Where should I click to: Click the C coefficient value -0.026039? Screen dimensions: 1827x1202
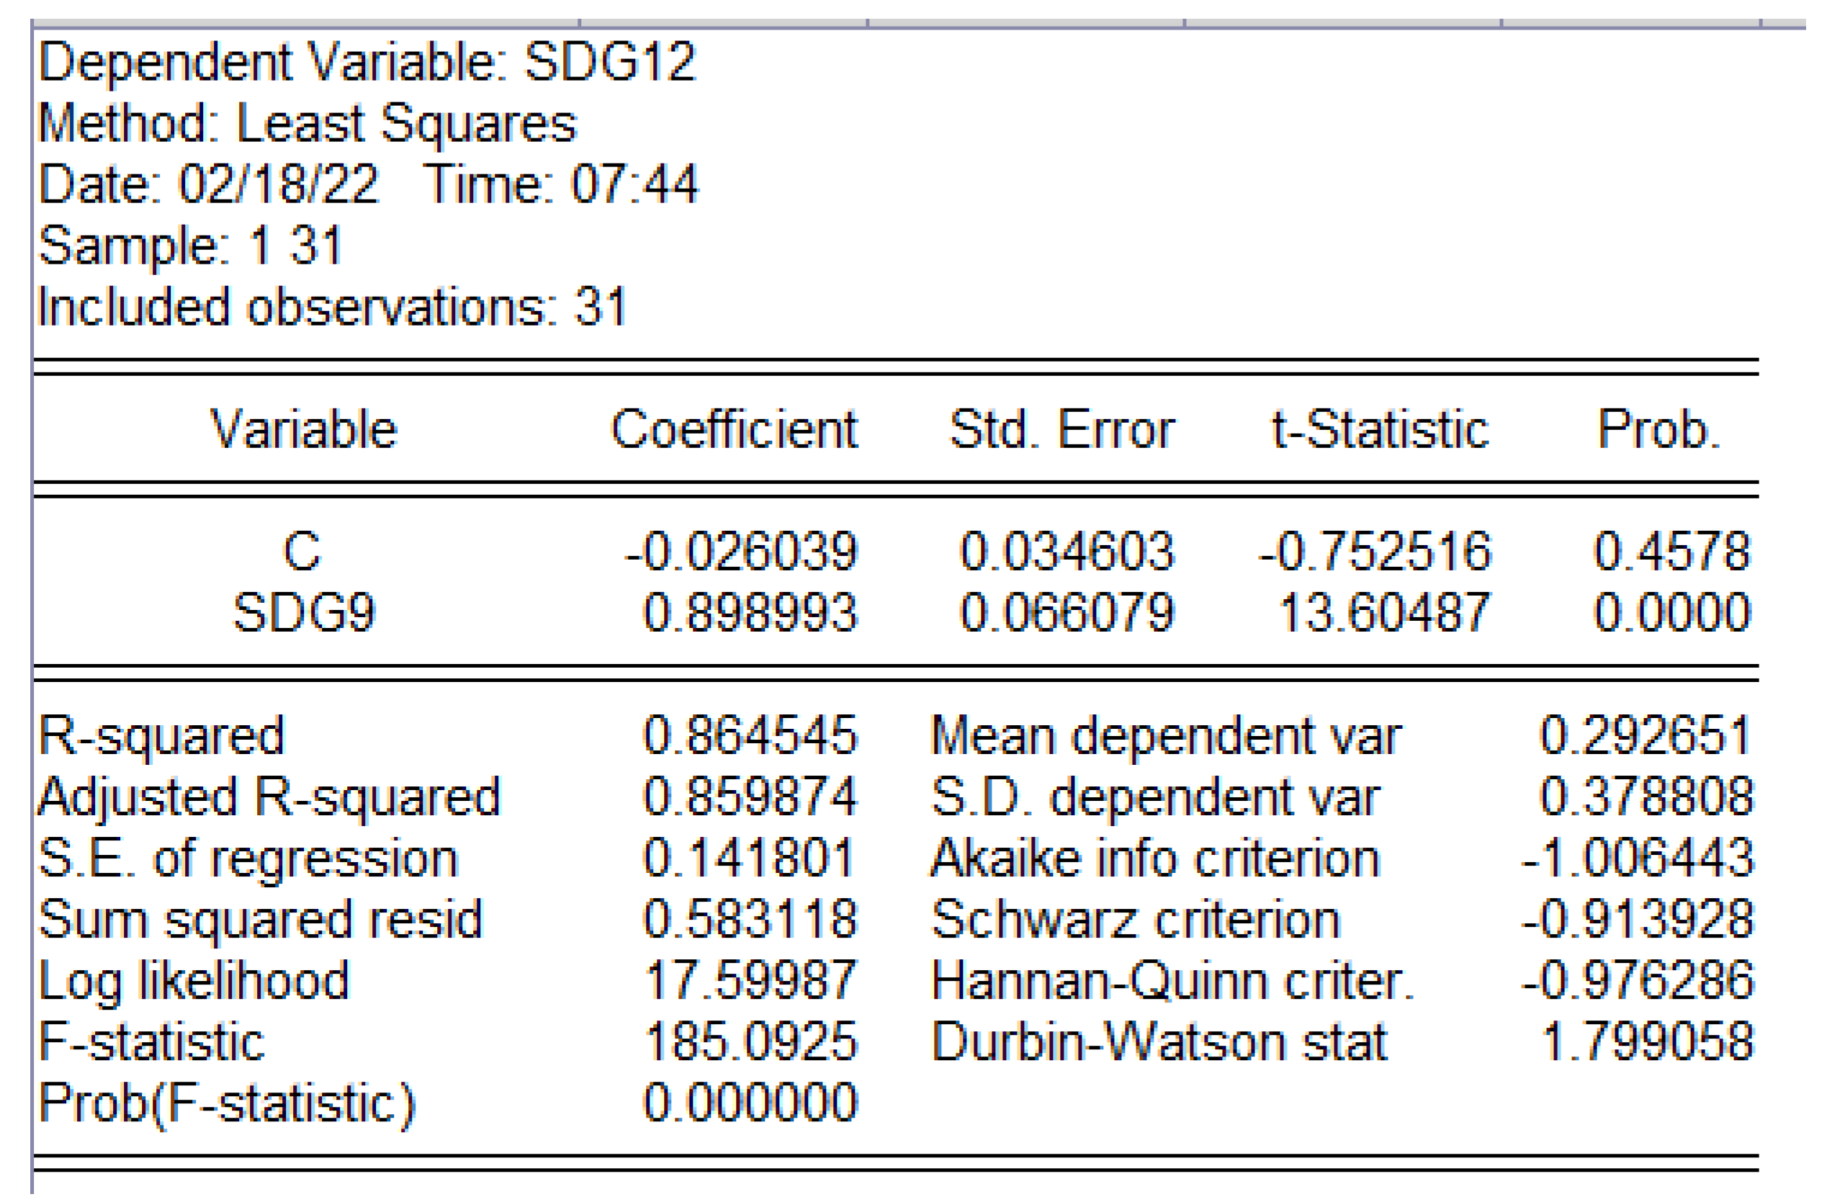pyautogui.click(x=741, y=551)
